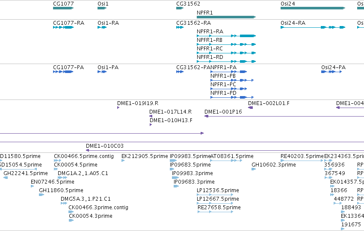Select EST CK00466.5prime.contig
Image resolution: width=364 pixels, height=231 pixels.
point(57,160)
